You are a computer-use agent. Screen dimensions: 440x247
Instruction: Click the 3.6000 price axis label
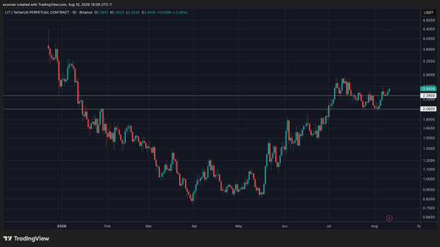(x=428, y=49)
